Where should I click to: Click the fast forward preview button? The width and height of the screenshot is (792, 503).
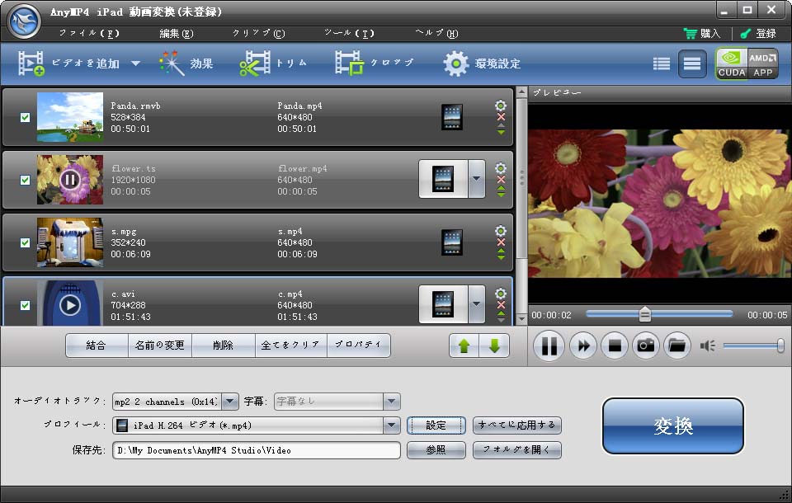[583, 346]
